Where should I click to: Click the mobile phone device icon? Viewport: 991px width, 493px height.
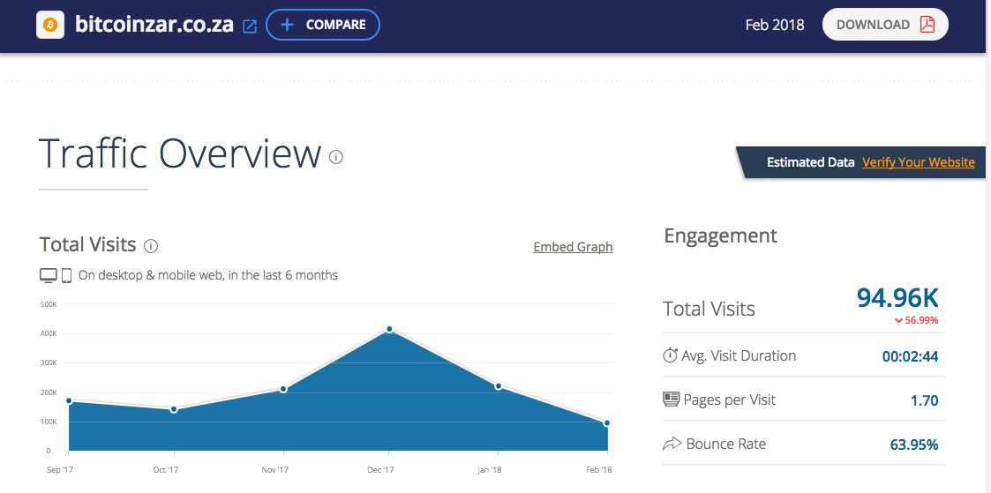66,275
